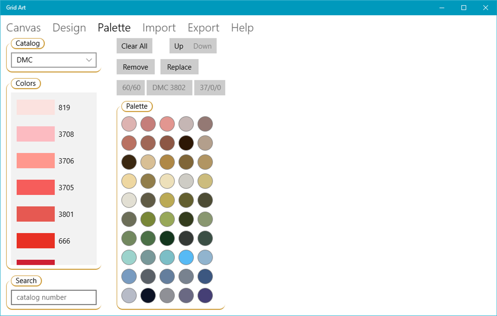Screen dimensions: 497x316
Task: Switch to the Design tab
Action: click(69, 28)
